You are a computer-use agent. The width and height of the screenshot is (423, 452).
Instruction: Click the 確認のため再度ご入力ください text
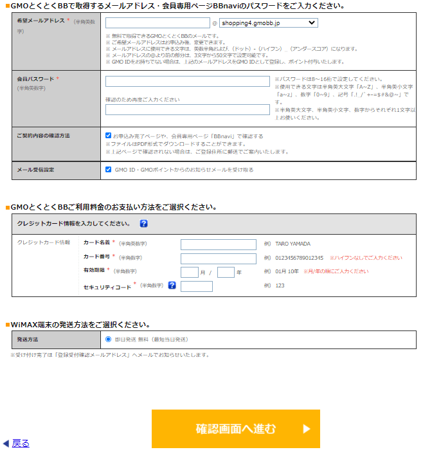pos(142,100)
